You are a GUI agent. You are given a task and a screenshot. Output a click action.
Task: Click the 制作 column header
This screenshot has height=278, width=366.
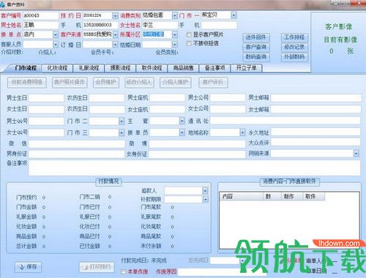(292, 196)
